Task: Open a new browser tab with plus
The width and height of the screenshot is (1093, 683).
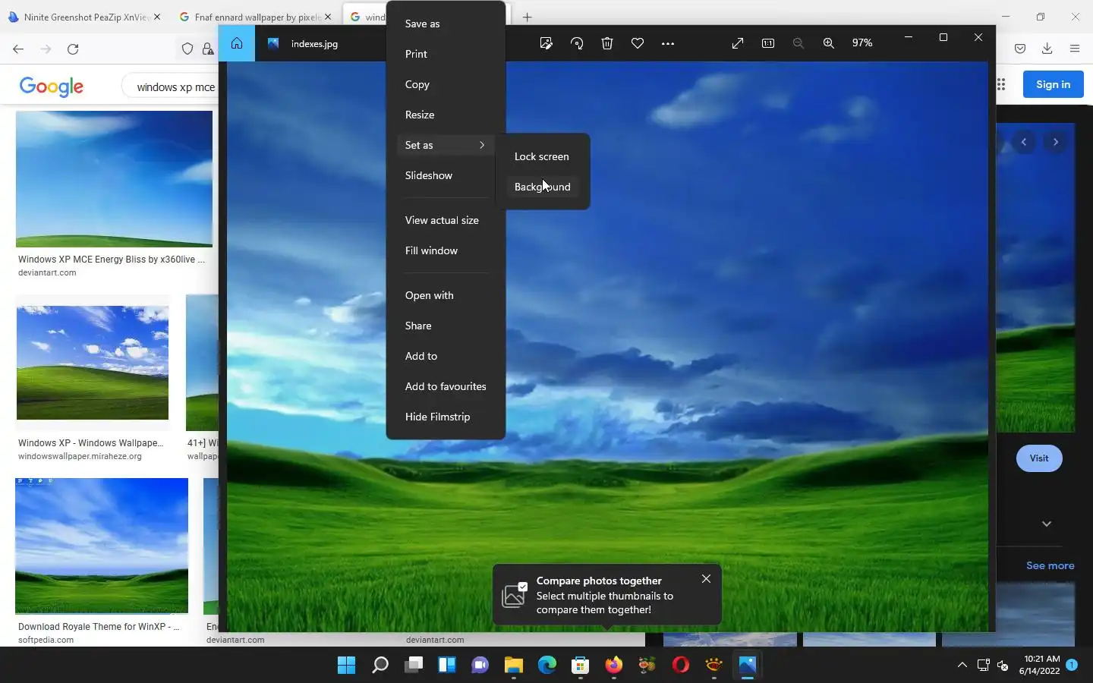Action: click(x=528, y=17)
